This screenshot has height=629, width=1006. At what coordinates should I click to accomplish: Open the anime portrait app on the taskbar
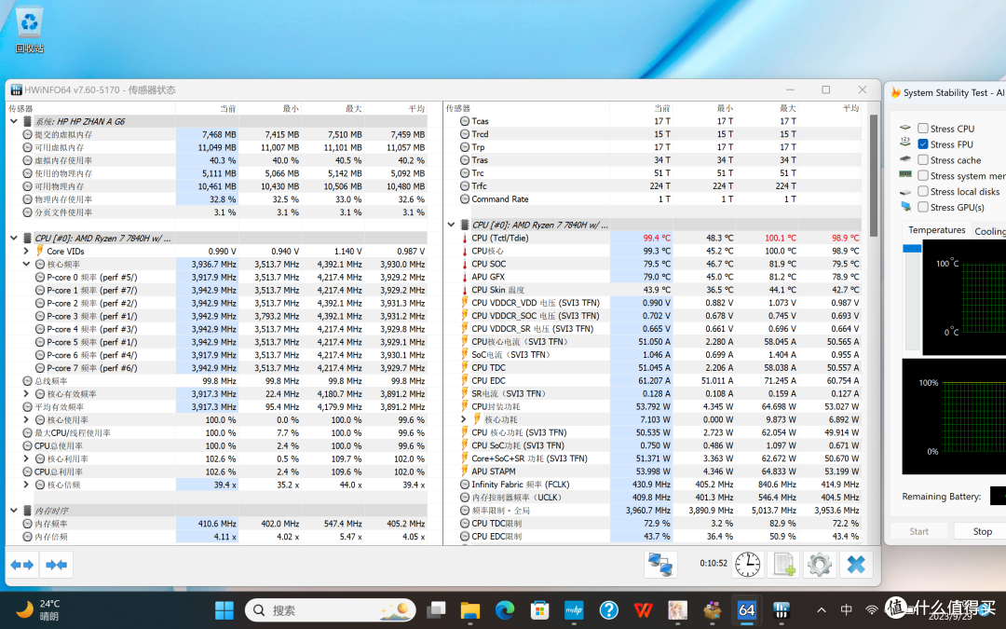677,609
